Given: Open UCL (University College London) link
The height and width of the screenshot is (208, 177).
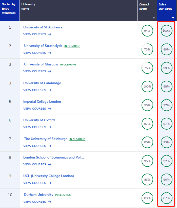Looking at the screenshot, I should 48,176.
